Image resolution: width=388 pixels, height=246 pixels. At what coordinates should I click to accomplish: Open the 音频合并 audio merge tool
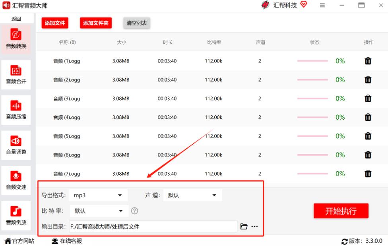(16, 74)
